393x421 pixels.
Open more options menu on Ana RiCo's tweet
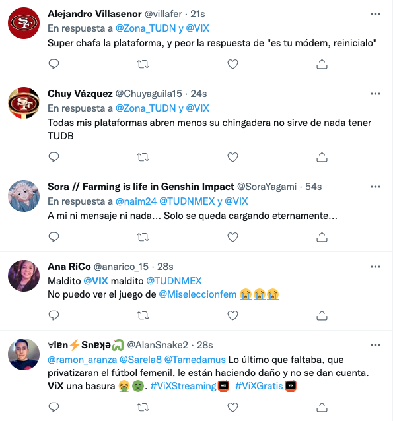tap(375, 267)
